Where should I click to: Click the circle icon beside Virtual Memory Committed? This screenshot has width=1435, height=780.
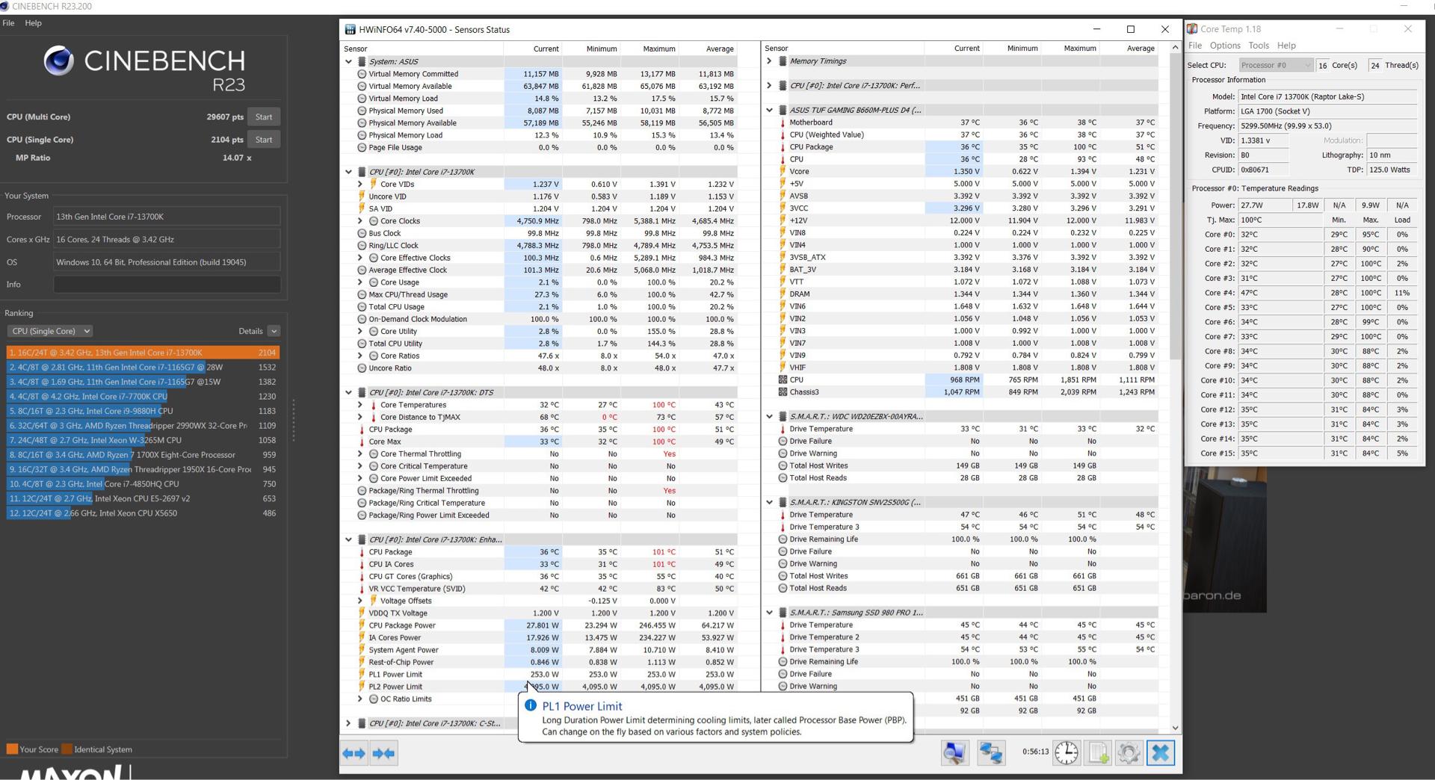click(x=362, y=74)
